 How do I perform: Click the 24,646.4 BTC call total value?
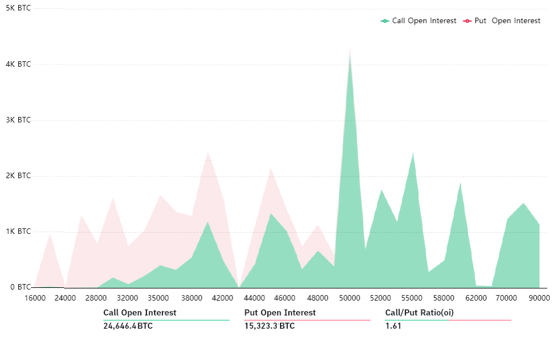pyautogui.click(x=128, y=326)
